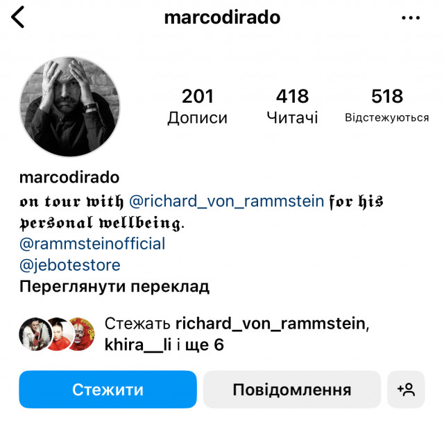Open khira__li from the mutual followers text
The height and width of the screenshot is (423, 444).
click(x=138, y=345)
